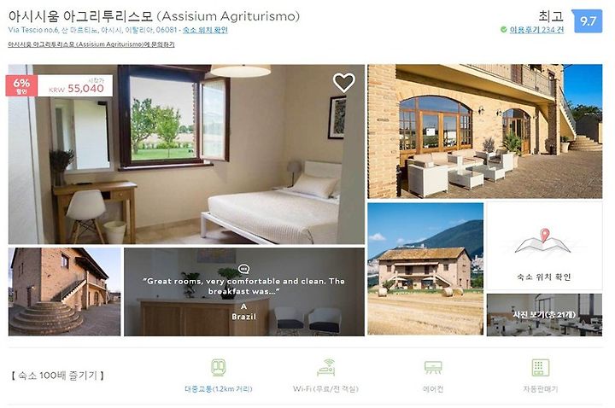
Task: Open the 숙소 위치 확인 link beside address
Action: point(205,30)
